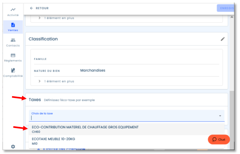The height and width of the screenshot is (154, 240).
Task: Open the Activité section icon
Action: coord(13,10)
